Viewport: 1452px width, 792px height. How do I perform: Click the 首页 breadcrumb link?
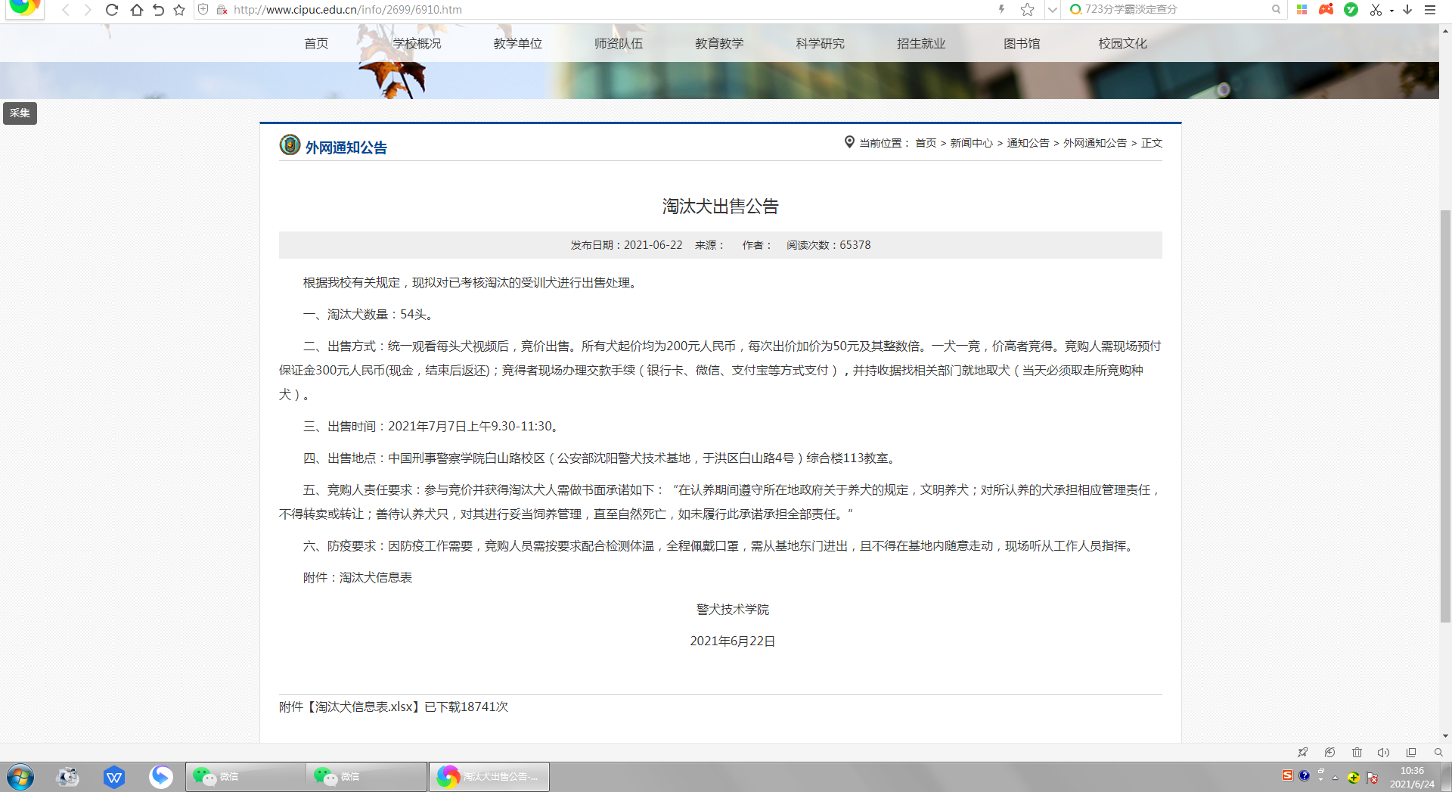(926, 143)
